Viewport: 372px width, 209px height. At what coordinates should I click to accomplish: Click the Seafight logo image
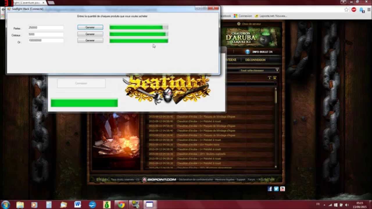pos(167,89)
